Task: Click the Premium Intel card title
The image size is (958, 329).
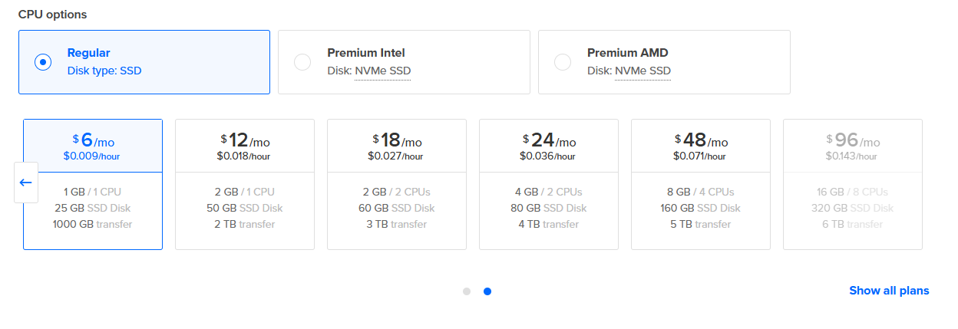Action: click(x=366, y=53)
